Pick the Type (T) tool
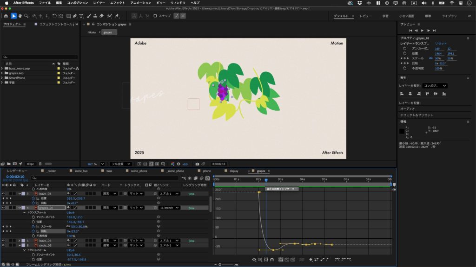 tap(81, 16)
